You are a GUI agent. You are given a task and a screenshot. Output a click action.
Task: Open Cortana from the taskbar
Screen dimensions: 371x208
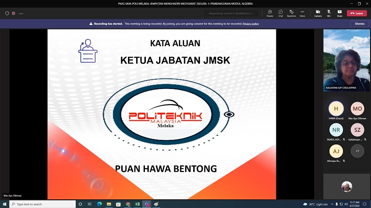(80, 204)
